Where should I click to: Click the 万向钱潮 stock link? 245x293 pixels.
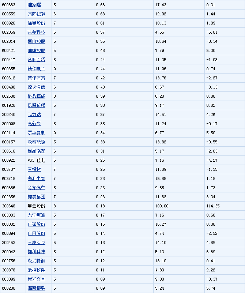(x=37, y=14)
